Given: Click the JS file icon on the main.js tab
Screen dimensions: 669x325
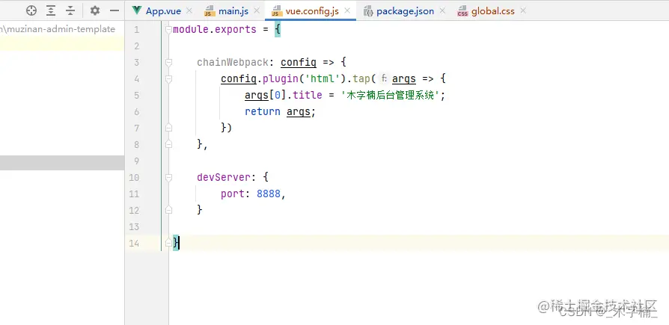Looking at the screenshot, I should point(209,11).
